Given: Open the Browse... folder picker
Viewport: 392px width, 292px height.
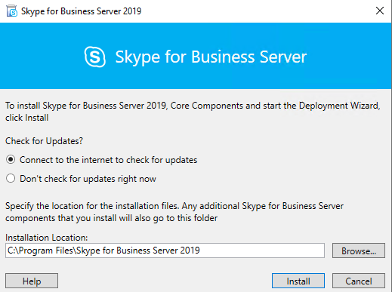Looking at the screenshot, I should [x=359, y=251].
